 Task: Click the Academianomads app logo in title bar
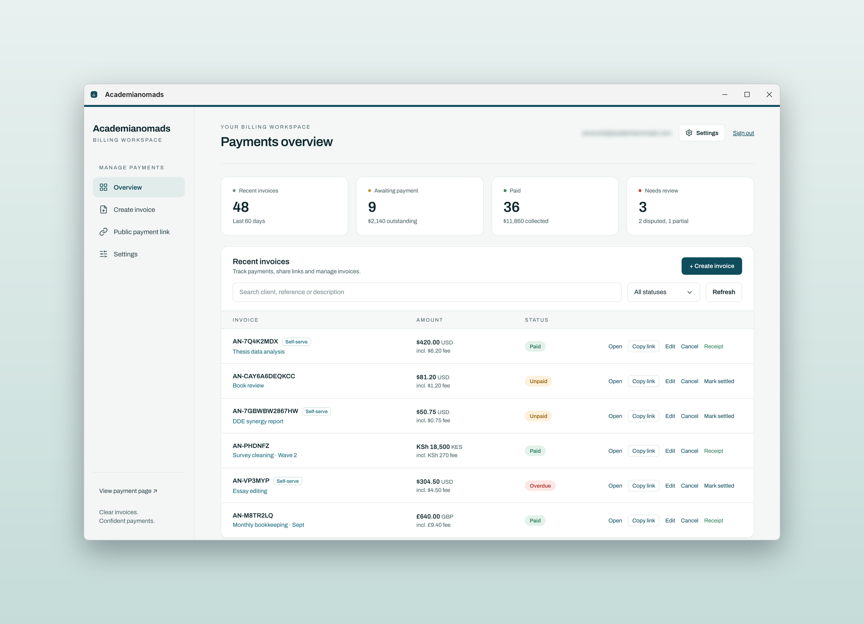(94, 94)
